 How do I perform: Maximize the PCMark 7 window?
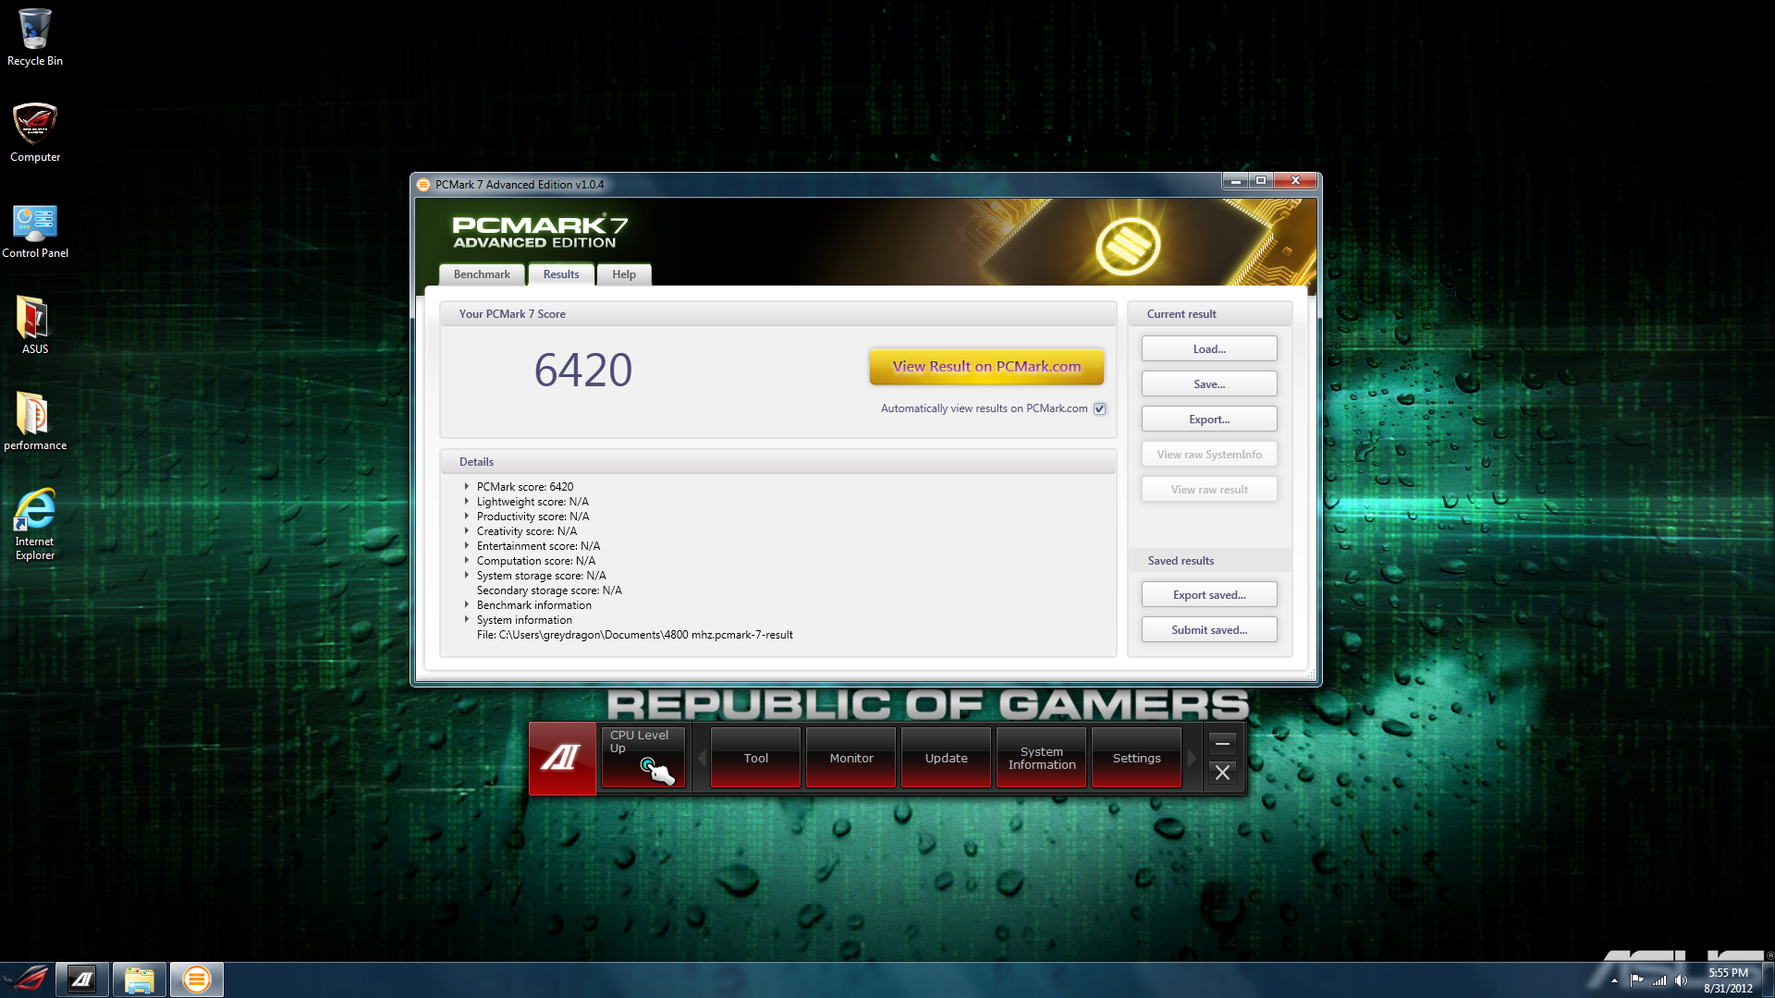[1261, 181]
